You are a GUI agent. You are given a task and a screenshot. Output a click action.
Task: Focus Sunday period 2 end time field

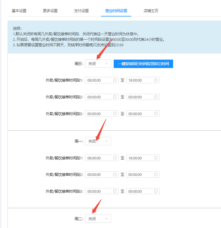click(143, 97)
